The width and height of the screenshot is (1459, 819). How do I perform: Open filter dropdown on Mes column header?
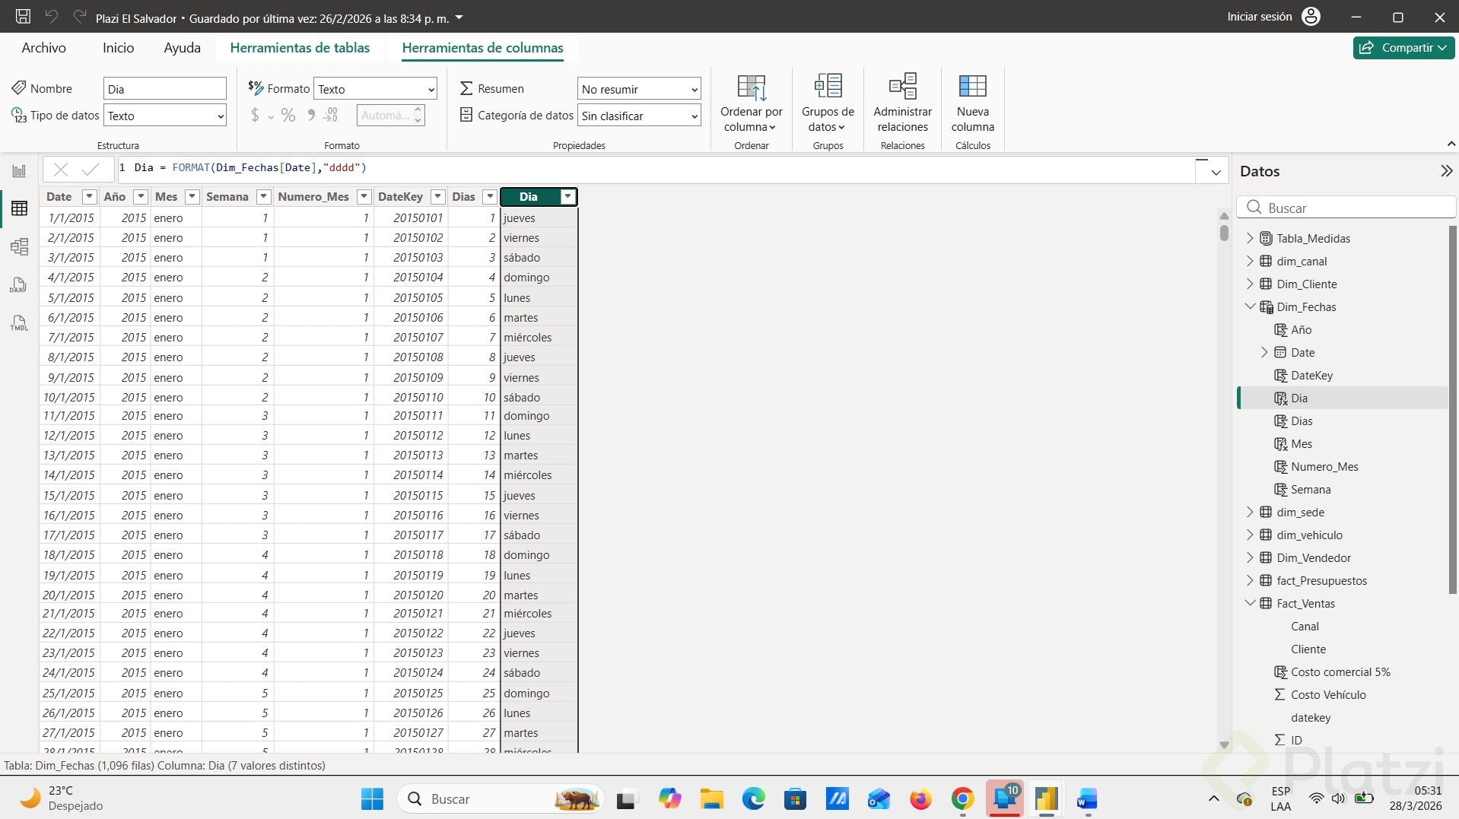(x=192, y=197)
